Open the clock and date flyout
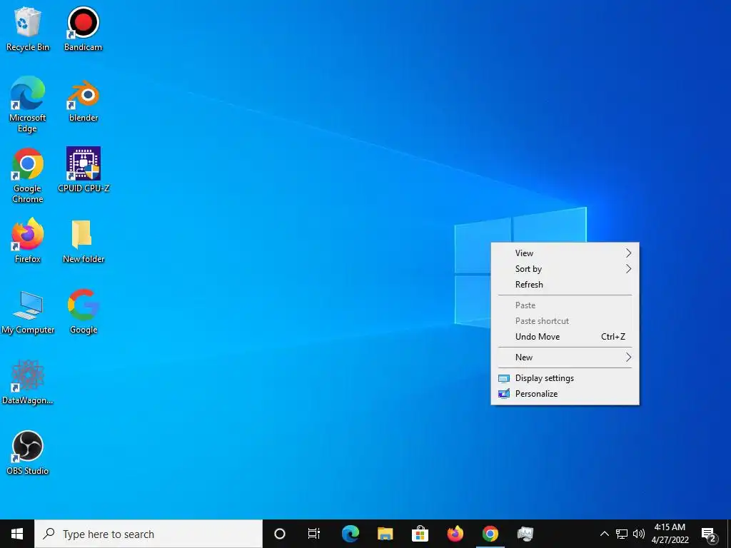Screen dimensions: 731x548 (x=670, y=534)
